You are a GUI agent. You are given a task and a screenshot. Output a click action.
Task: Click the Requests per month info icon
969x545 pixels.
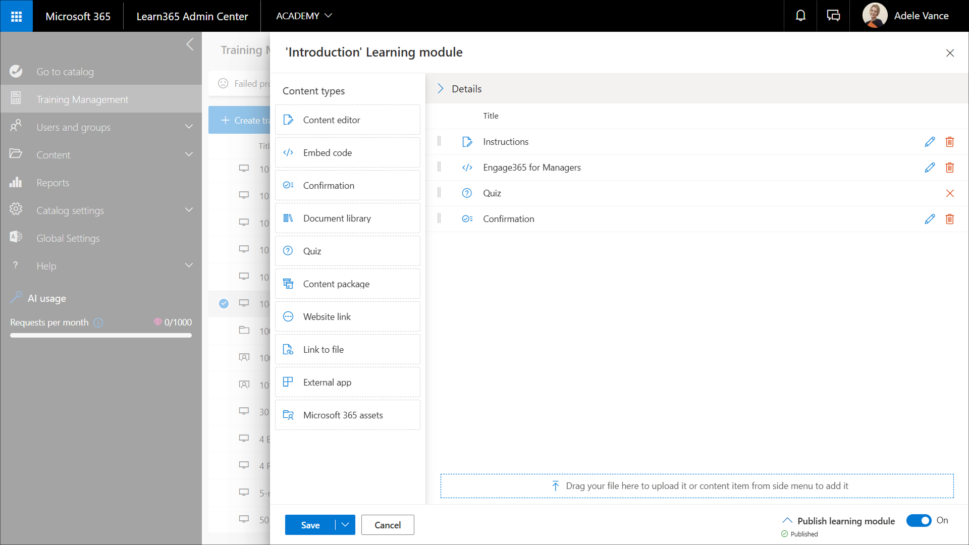click(x=98, y=322)
